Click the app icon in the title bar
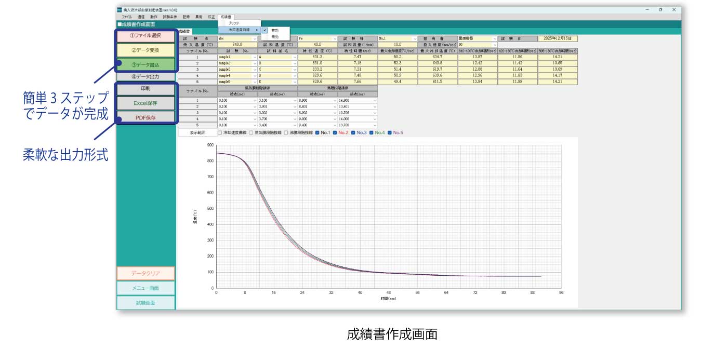Screen dimensions: 714x349 pos(120,10)
